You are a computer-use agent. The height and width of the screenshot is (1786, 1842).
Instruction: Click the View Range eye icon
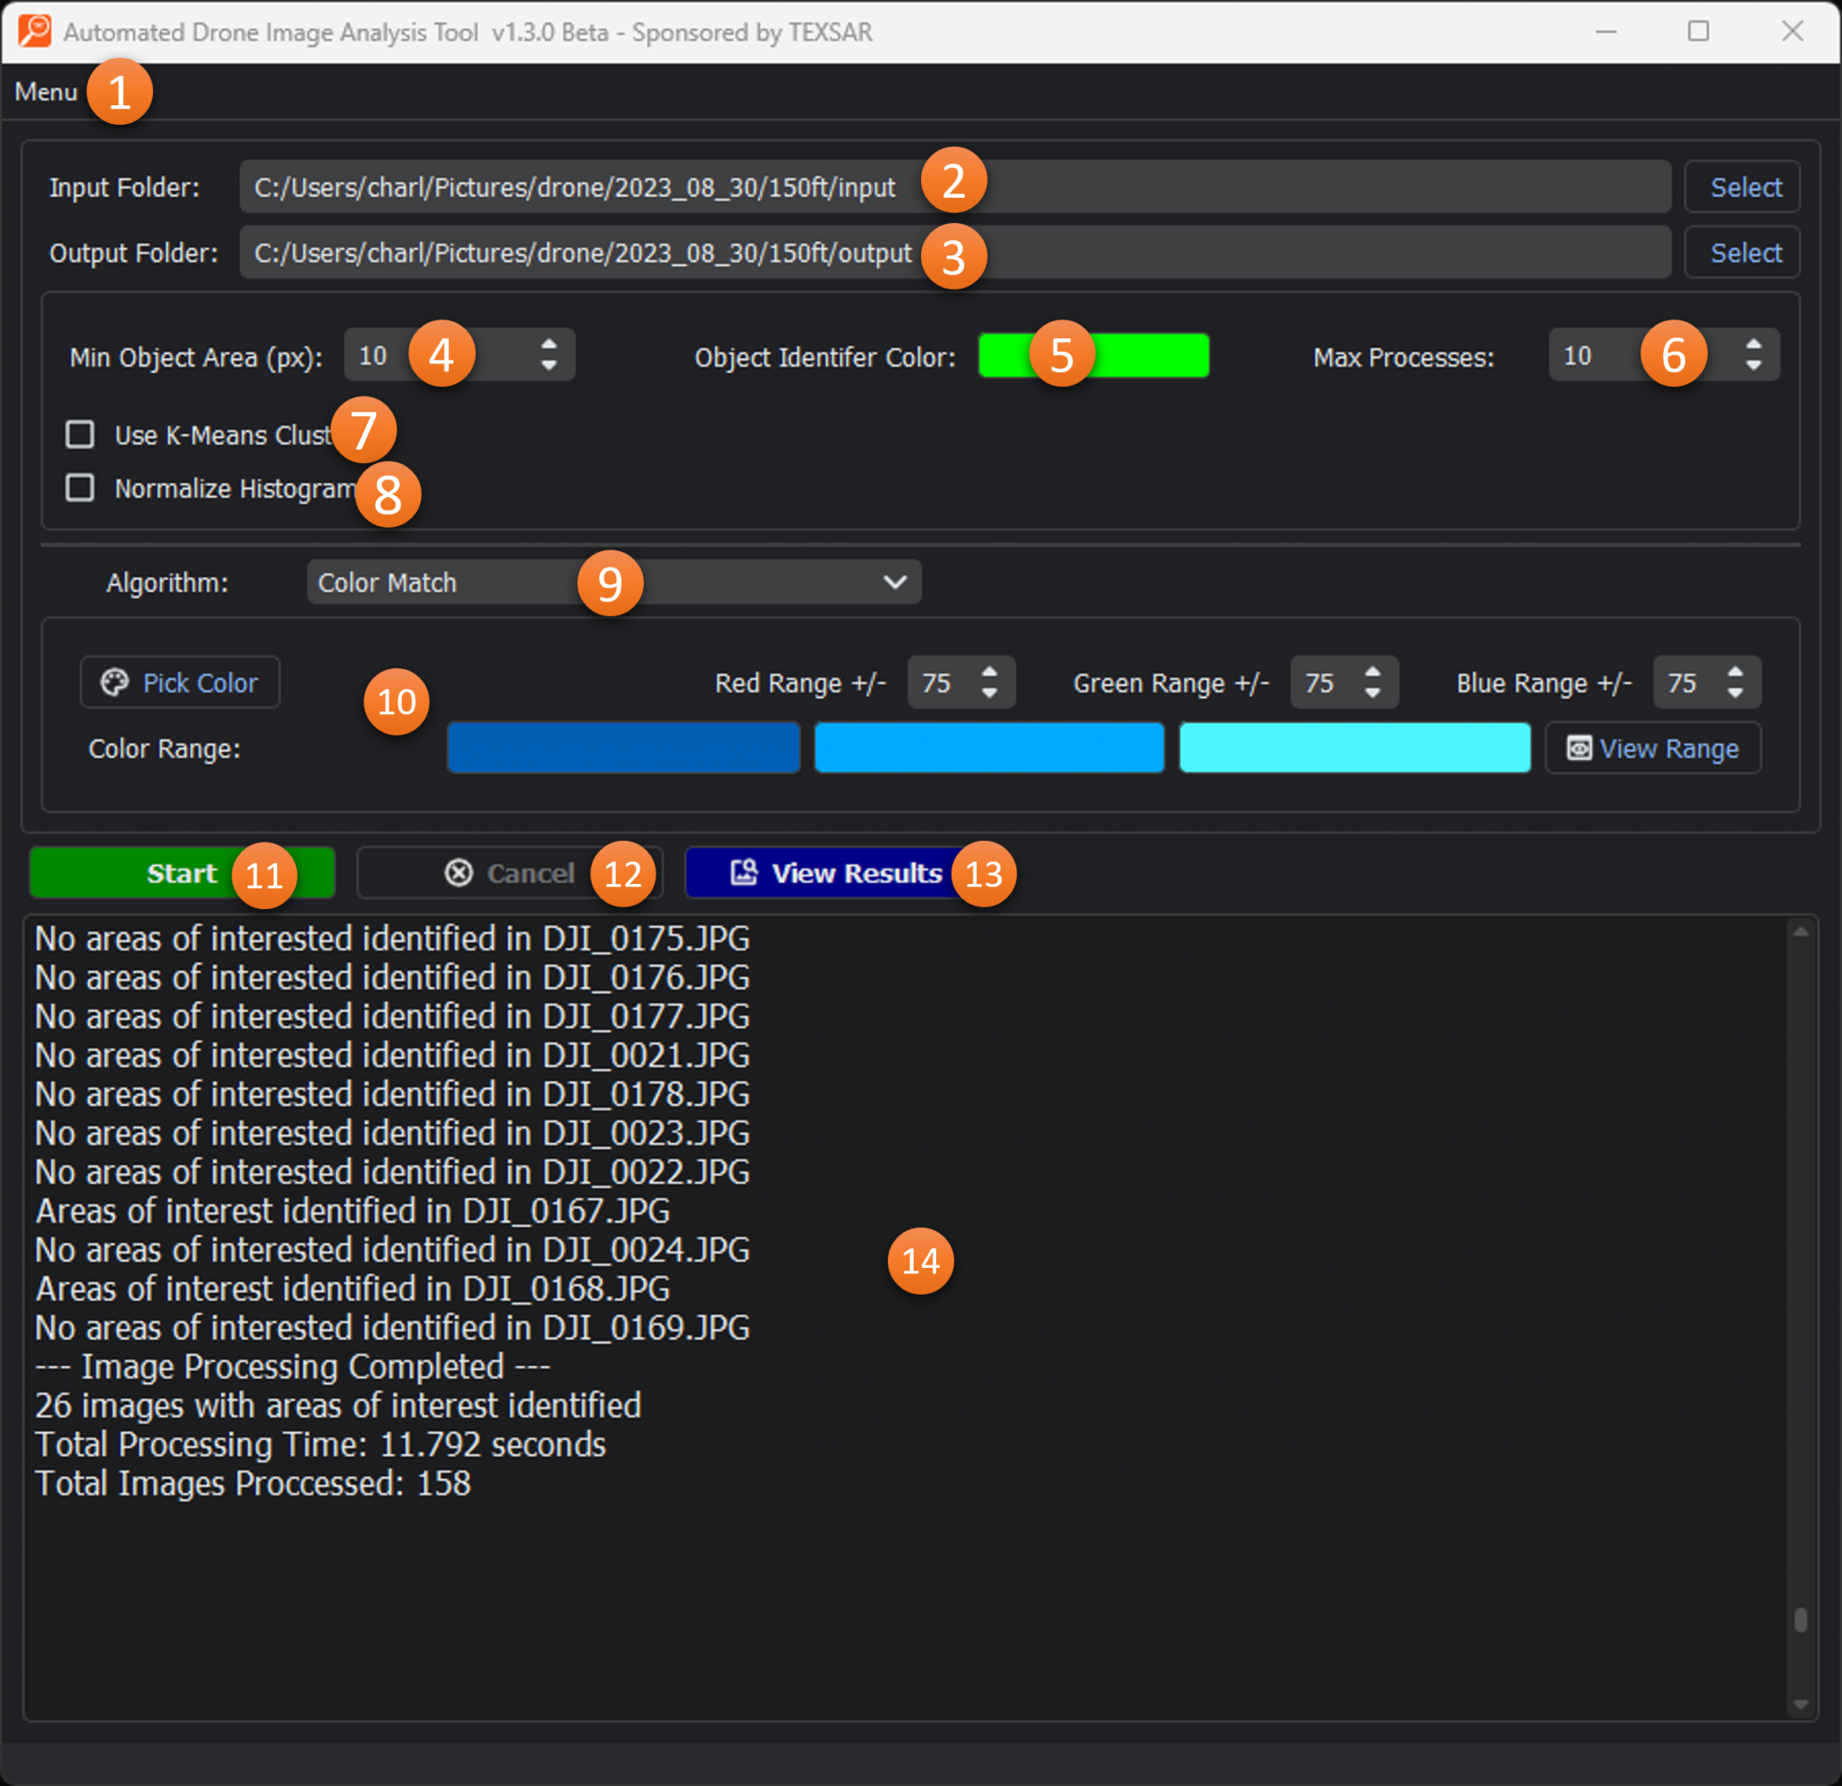[x=1581, y=748]
